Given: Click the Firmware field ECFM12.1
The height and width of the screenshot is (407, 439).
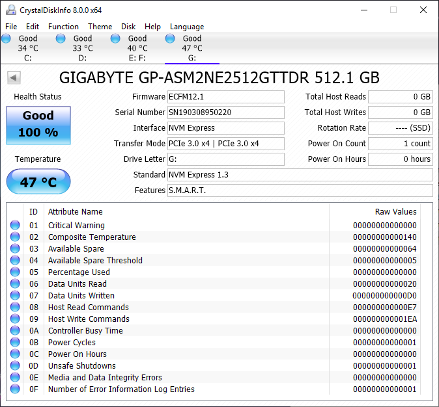Looking at the screenshot, I should coord(226,97).
